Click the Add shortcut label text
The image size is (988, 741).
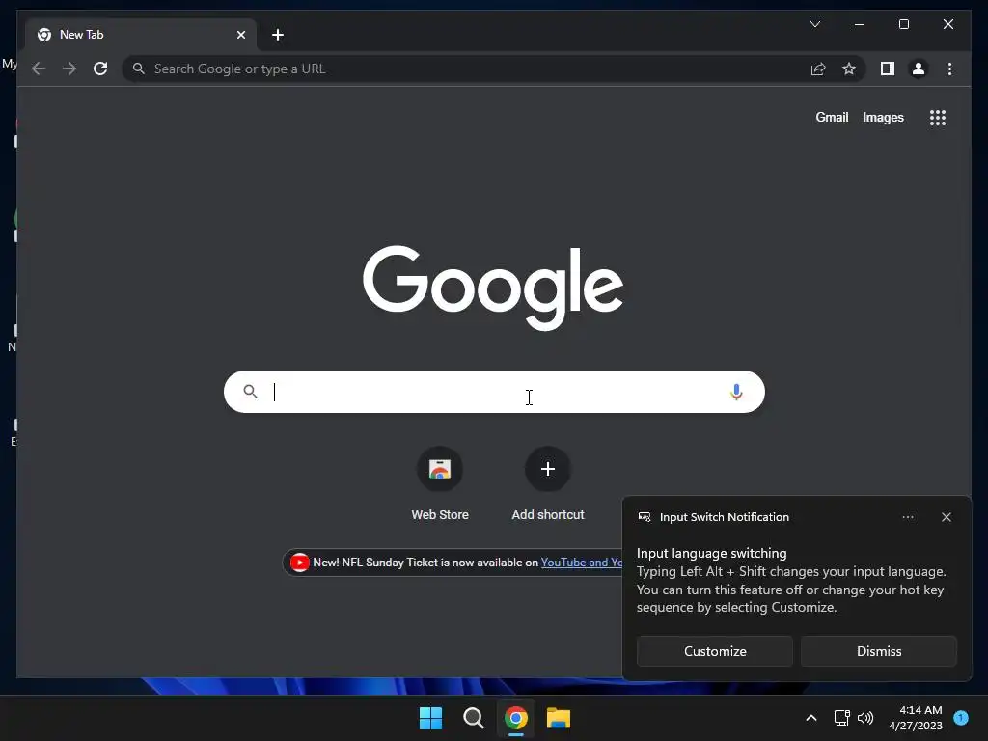click(548, 515)
